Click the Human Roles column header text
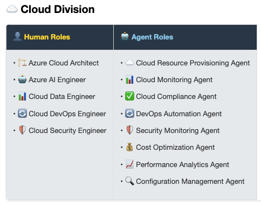This screenshot has height=206, width=261. click(x=47, y=37)
